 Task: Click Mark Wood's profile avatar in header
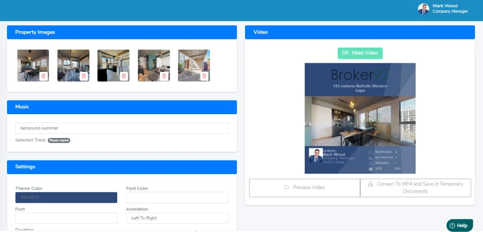pyautogui.click(x=423, y=9)
